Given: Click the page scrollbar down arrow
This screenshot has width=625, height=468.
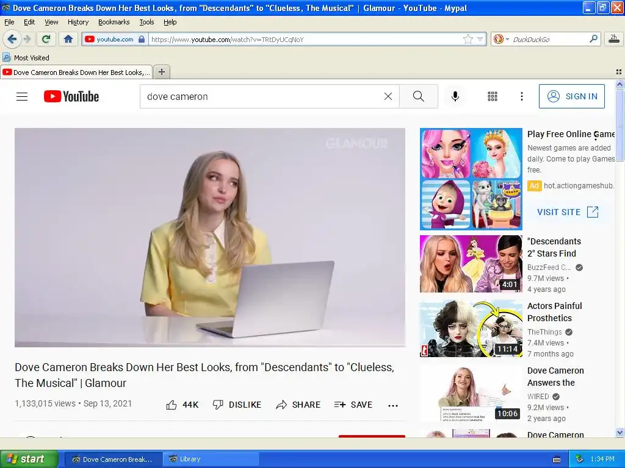Looking at the screenshot, I should [x=620, y=433].
